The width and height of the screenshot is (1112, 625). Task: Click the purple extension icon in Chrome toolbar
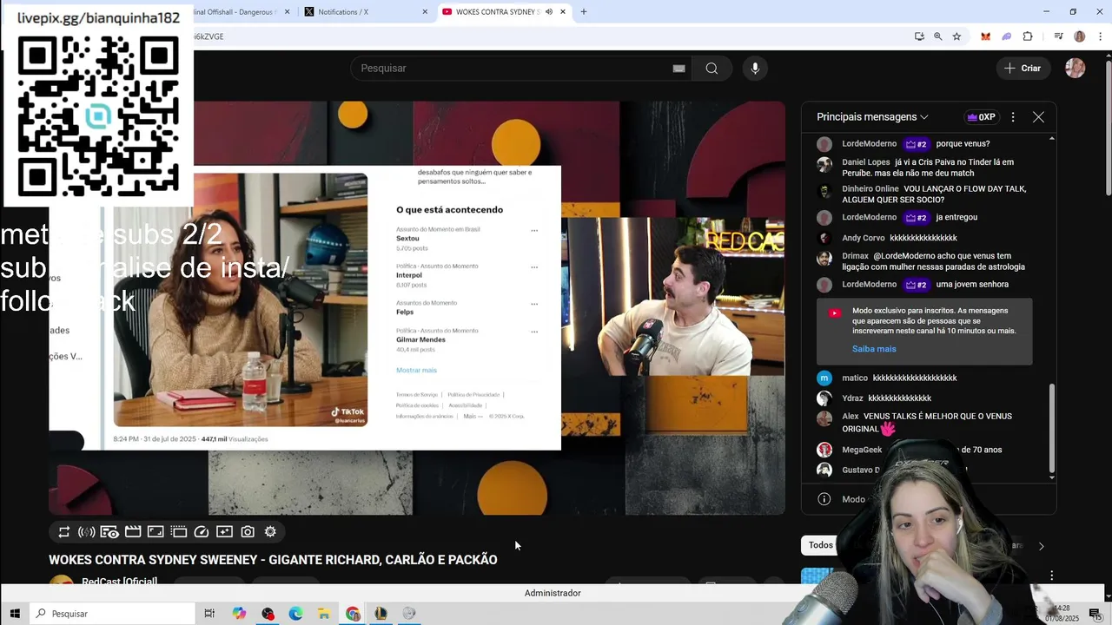tap(1007, 36)
